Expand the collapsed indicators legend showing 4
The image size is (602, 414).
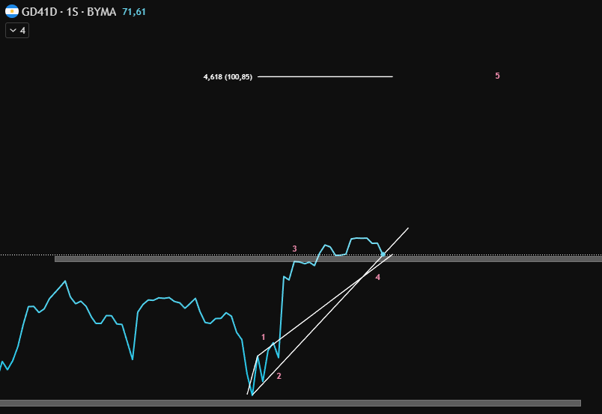click(x=17, y=31)
